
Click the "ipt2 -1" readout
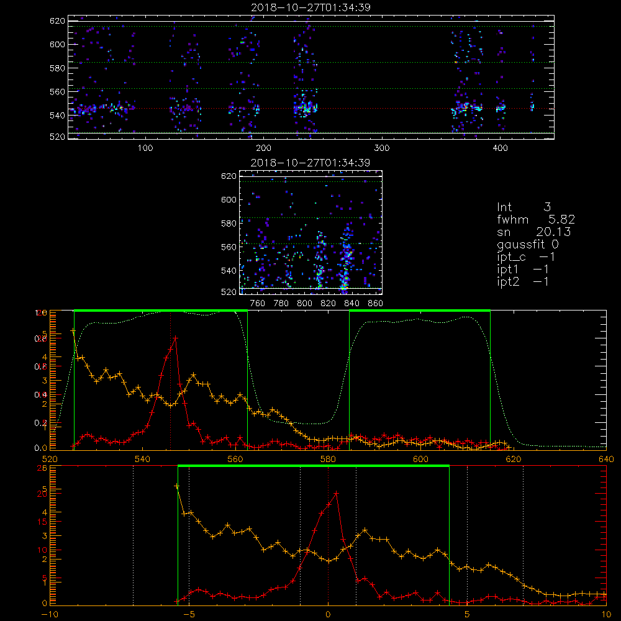coord(523,281)
